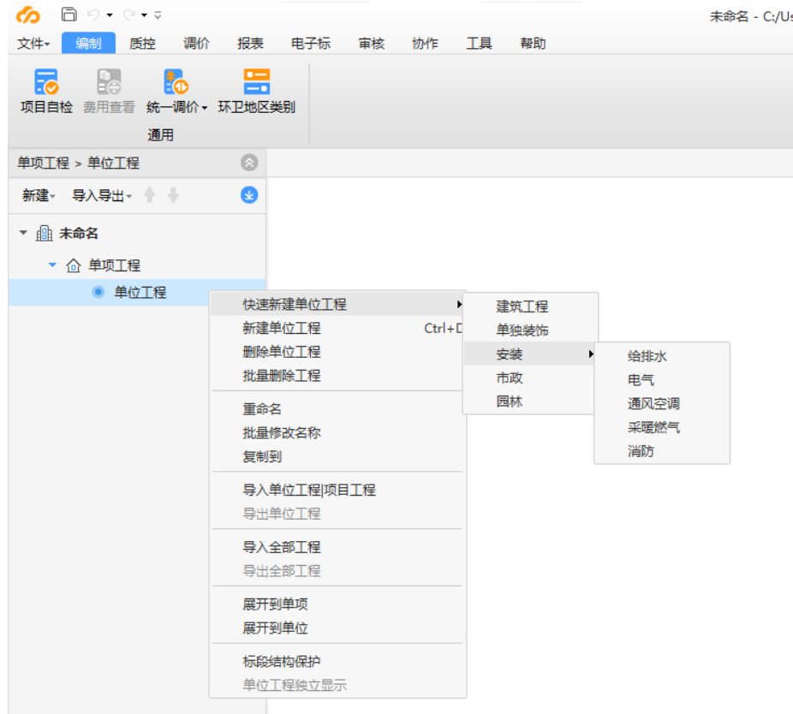The height and width of the screenshot is (714, 793).
Task: Switch to the 帮助 tab
Action: click(533, 44)
